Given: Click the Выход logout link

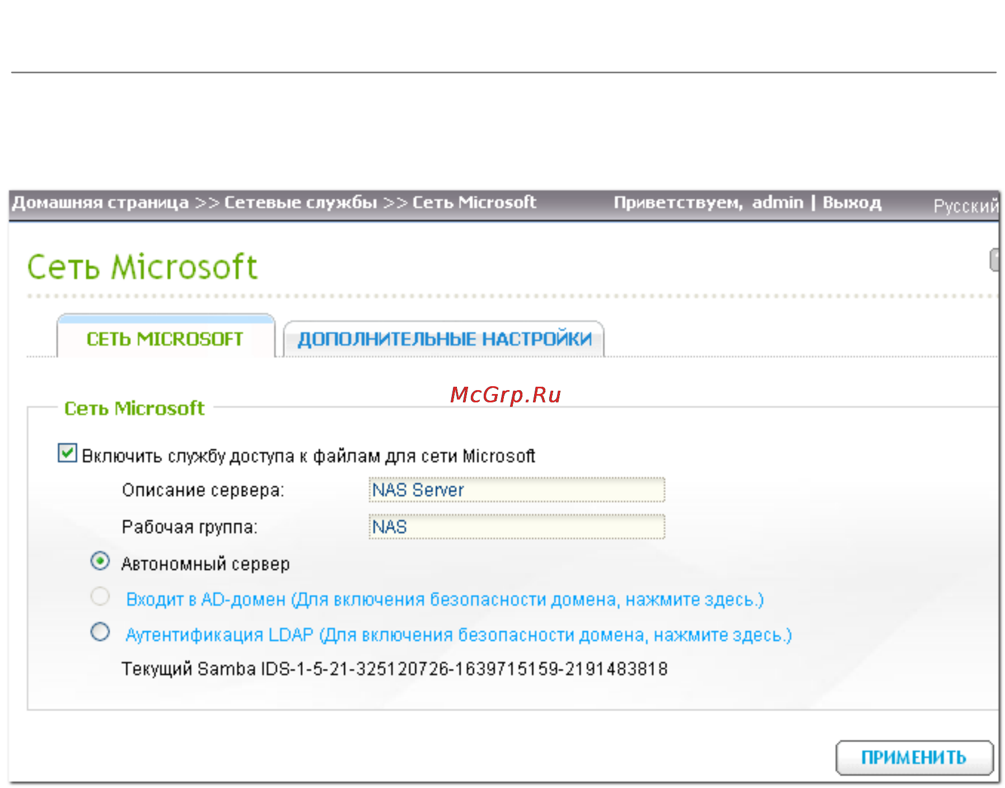Looking at the screenshot, I should tap(852, 203).
